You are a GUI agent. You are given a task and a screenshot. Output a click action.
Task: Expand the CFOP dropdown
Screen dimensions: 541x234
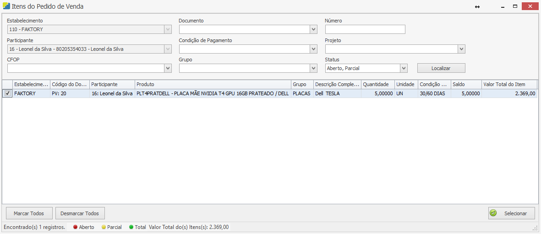click(x=168, y=68)
